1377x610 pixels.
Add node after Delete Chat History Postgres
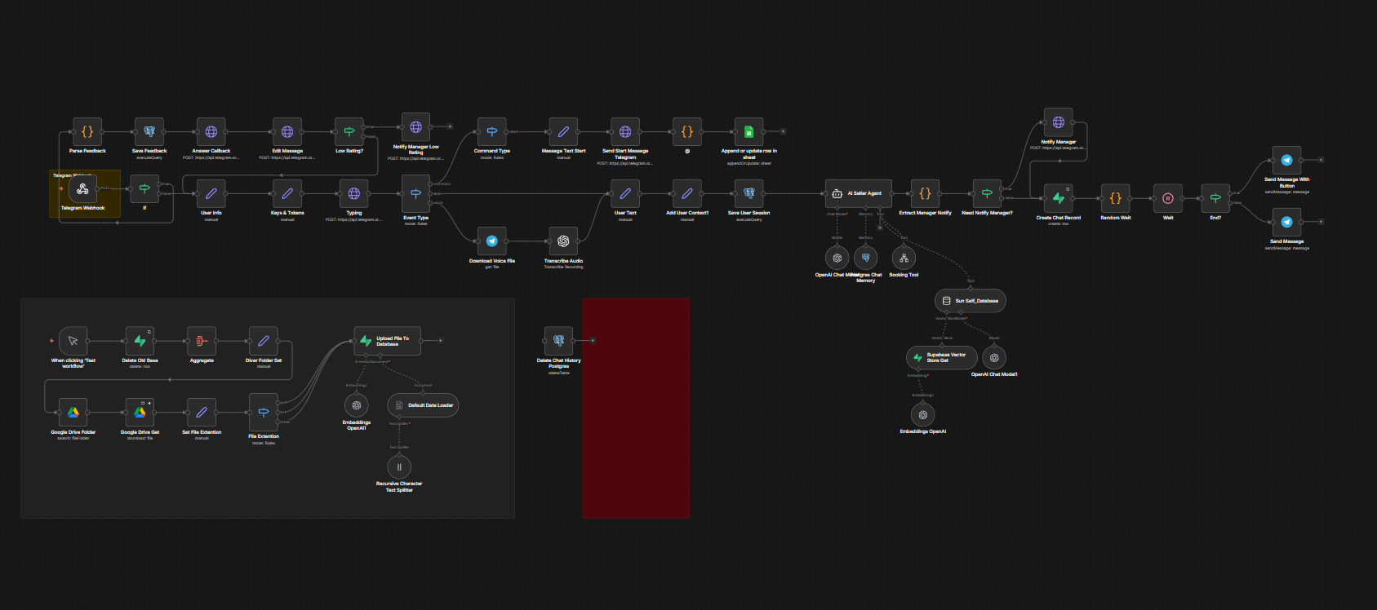point(593,341)
